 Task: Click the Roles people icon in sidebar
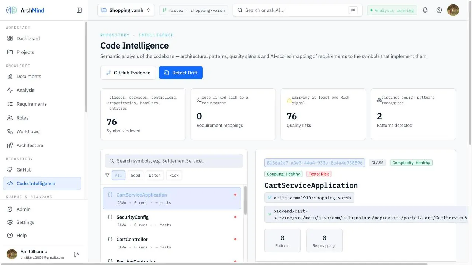pos(10,118)
